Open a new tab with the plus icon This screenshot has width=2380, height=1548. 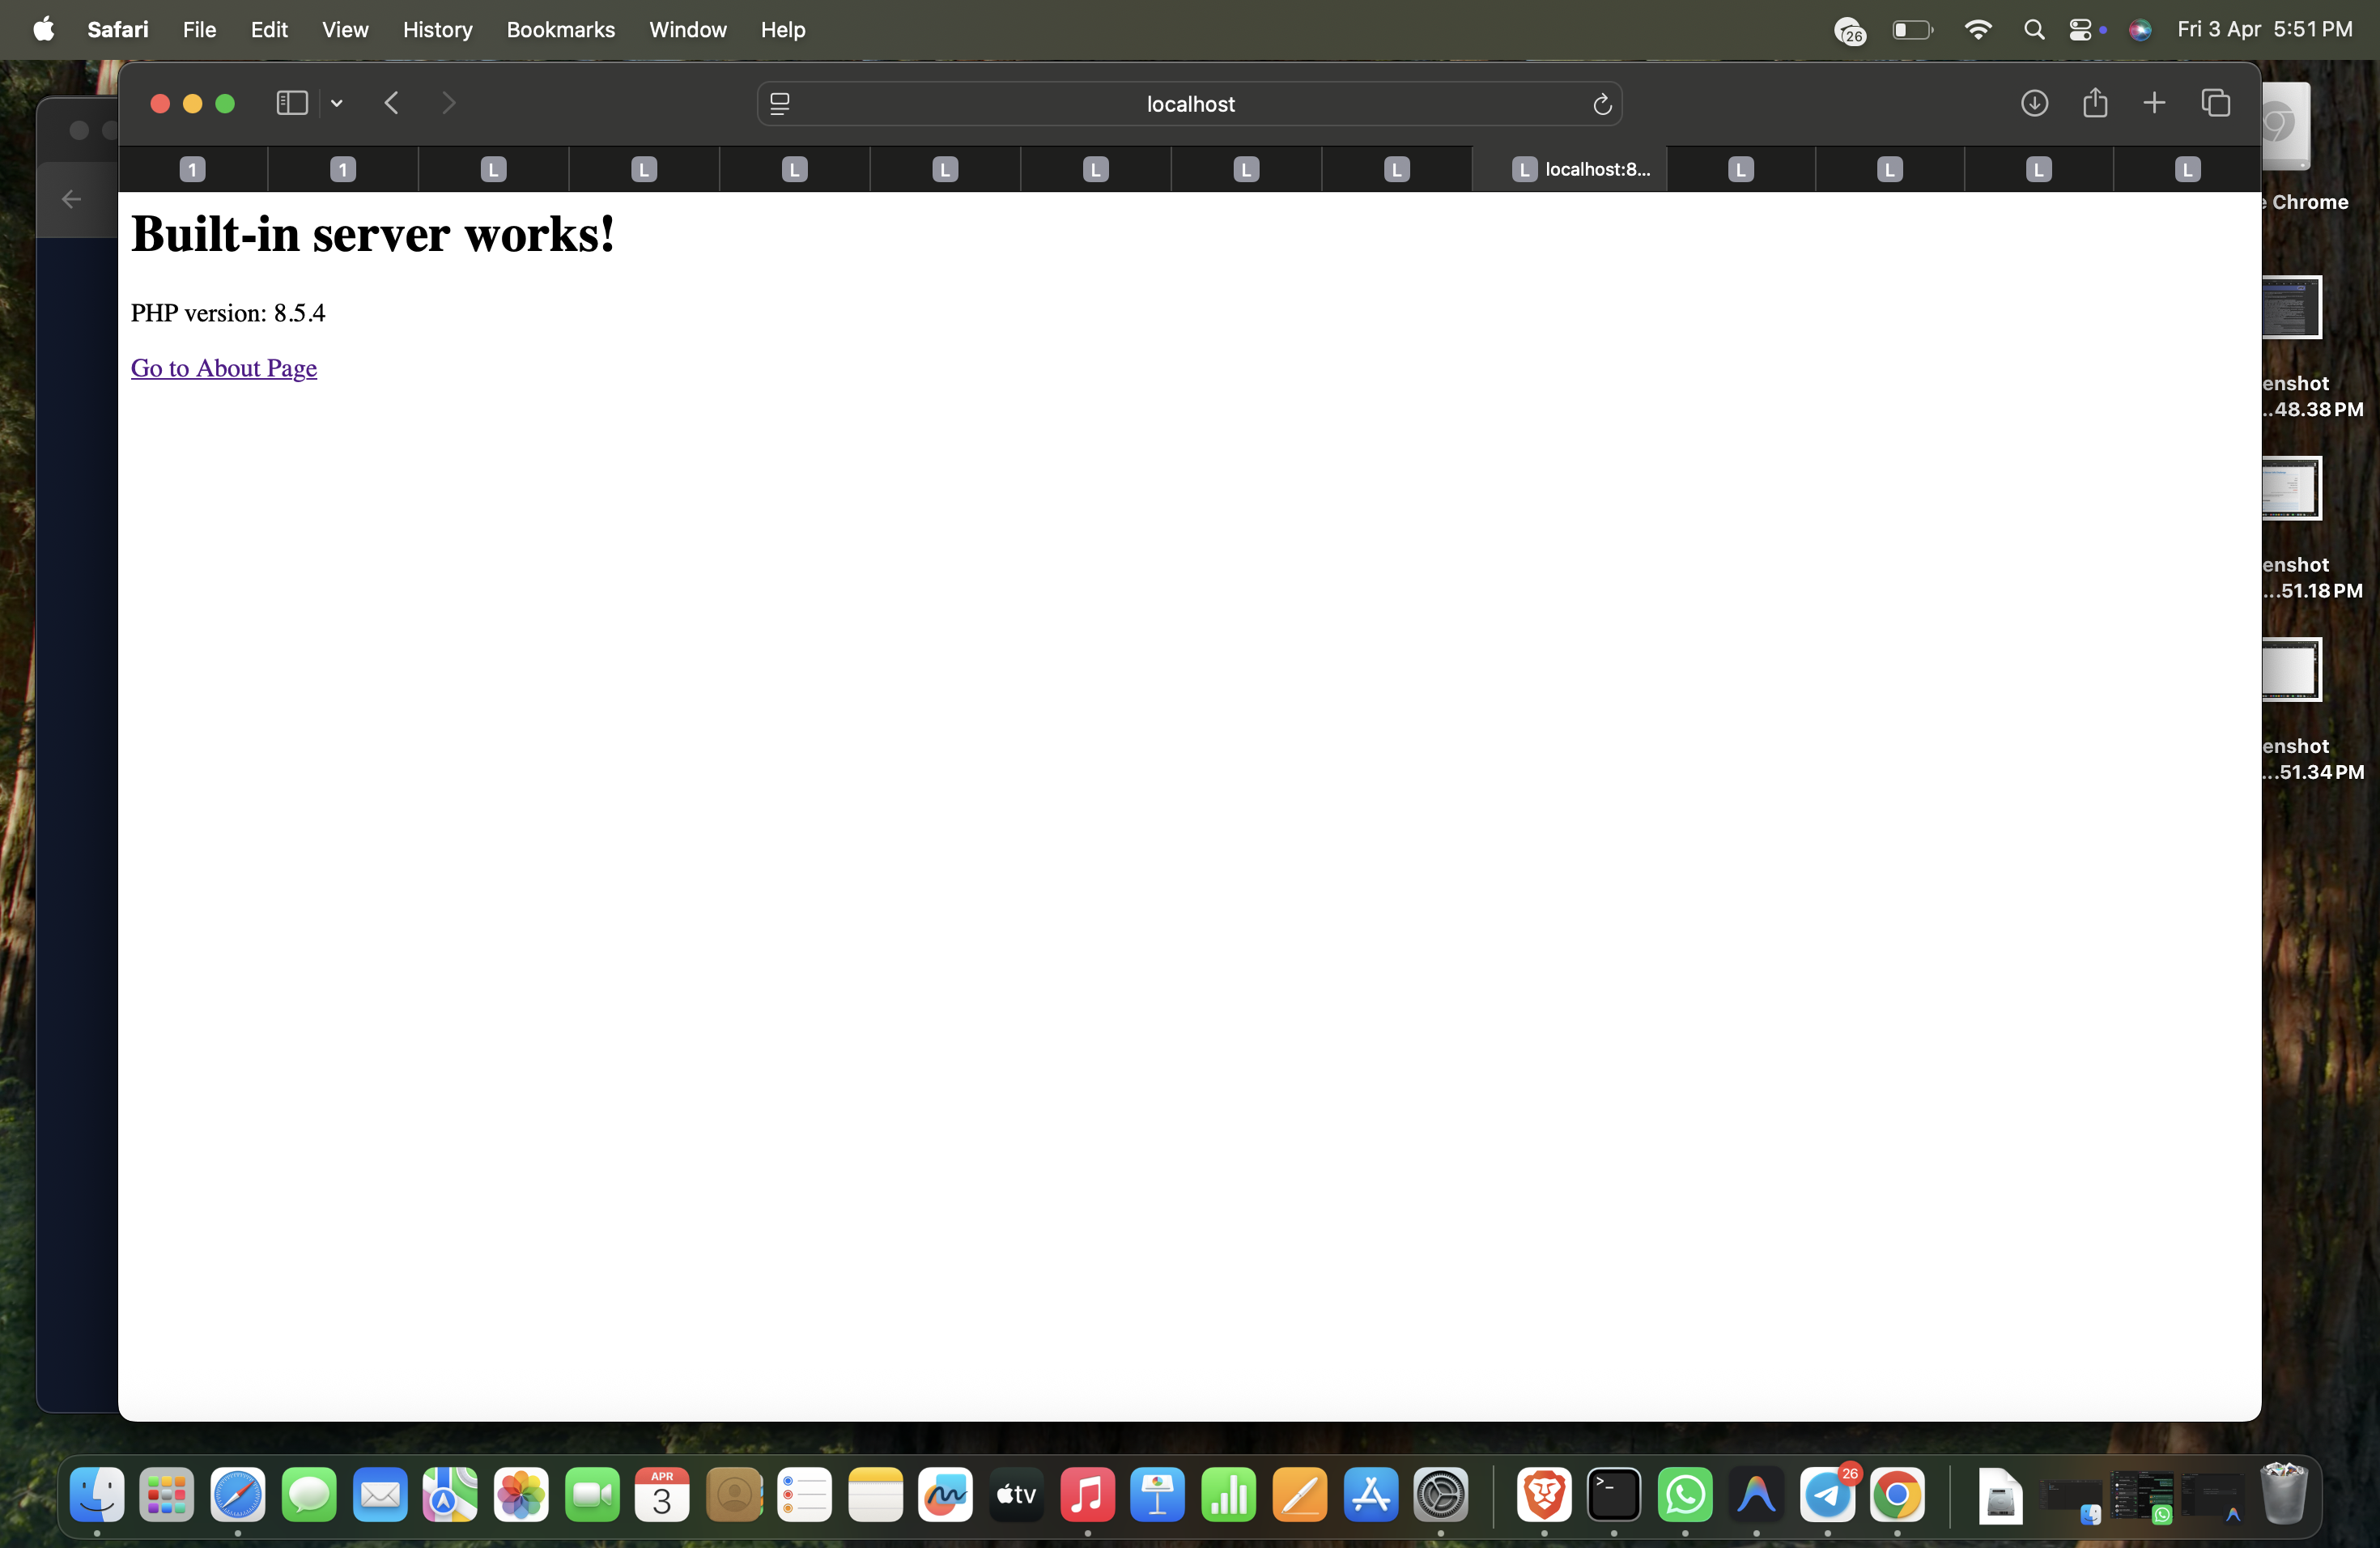point(2155,103)
